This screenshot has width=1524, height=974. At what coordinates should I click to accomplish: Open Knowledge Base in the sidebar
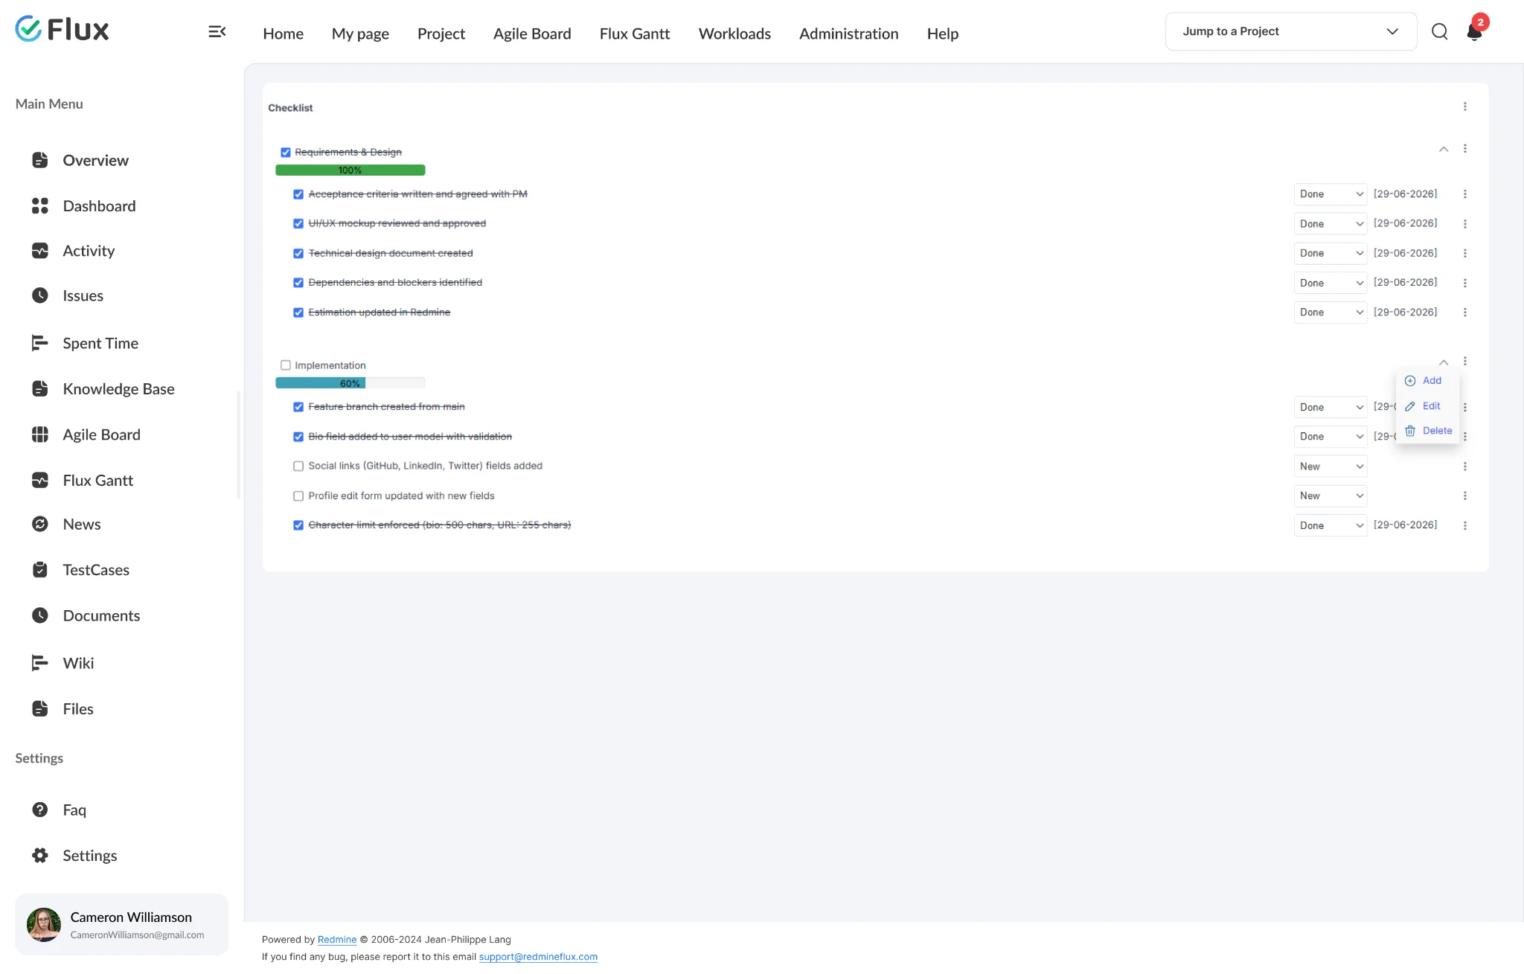118,388
